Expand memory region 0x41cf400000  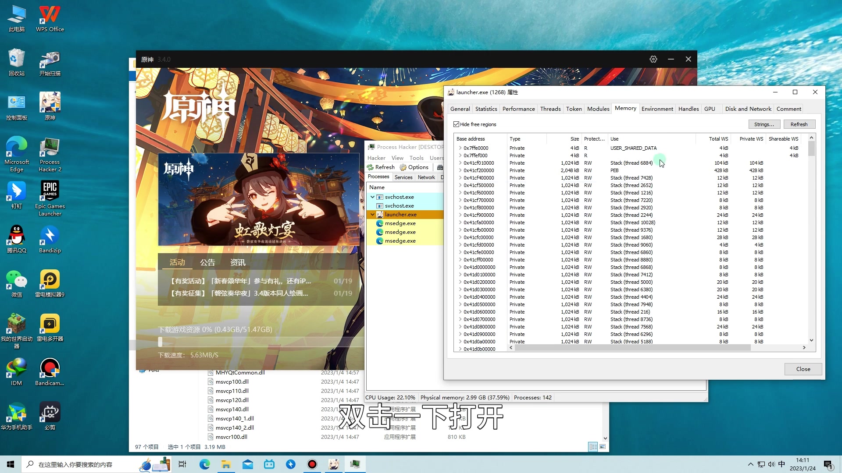(x=460, y=178)
